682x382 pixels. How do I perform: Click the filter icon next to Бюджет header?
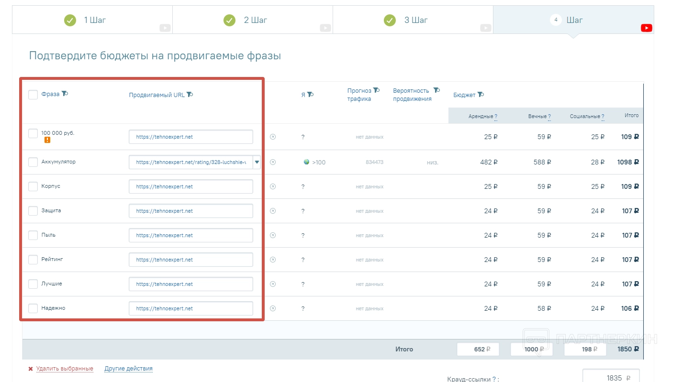pyautogui.click(x=481, y=94)
